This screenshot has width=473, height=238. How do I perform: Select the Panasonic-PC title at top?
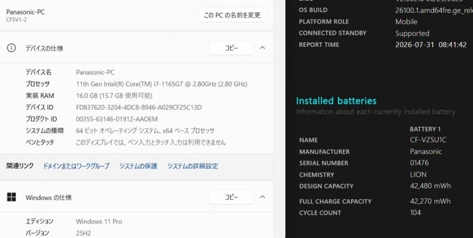(x=26, y=12)
